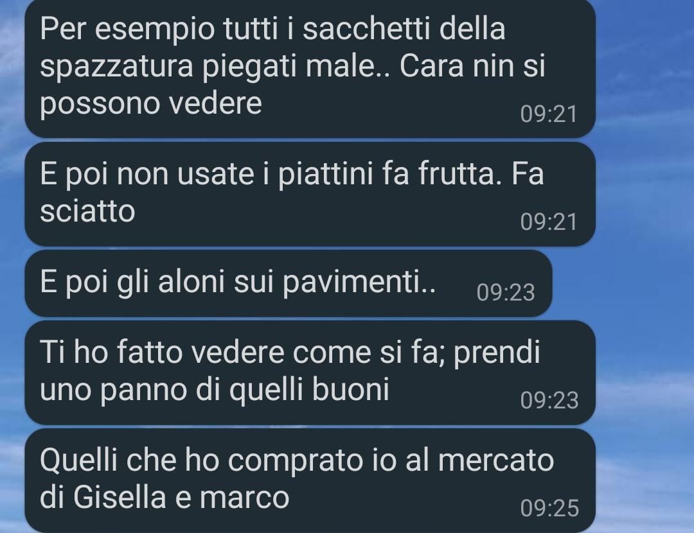Tap the word "pavimenti.."

click(359, 282)
